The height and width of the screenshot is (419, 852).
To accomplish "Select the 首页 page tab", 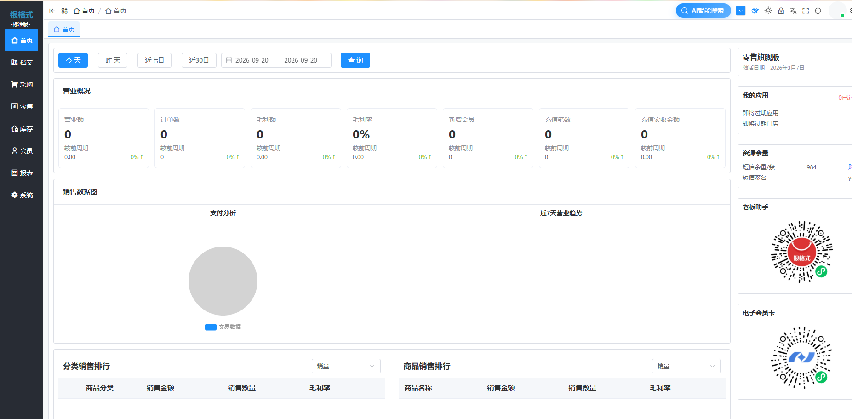I will point(64,29).
